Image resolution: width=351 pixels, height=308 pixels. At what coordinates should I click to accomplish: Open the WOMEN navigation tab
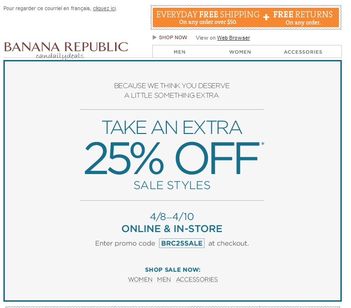pyautogui.click(x=240, y=52)
